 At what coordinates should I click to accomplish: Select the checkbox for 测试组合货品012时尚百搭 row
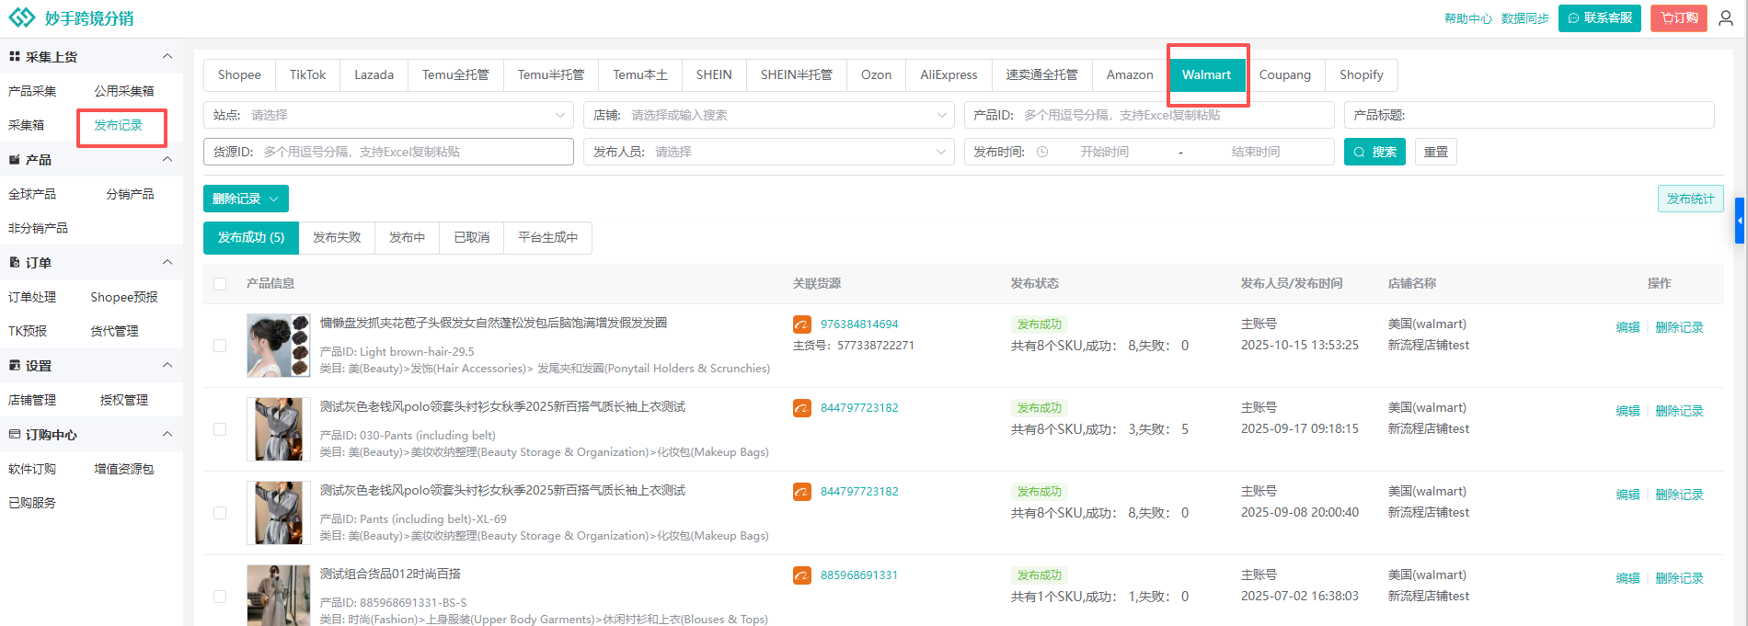[x=220, y=597]
